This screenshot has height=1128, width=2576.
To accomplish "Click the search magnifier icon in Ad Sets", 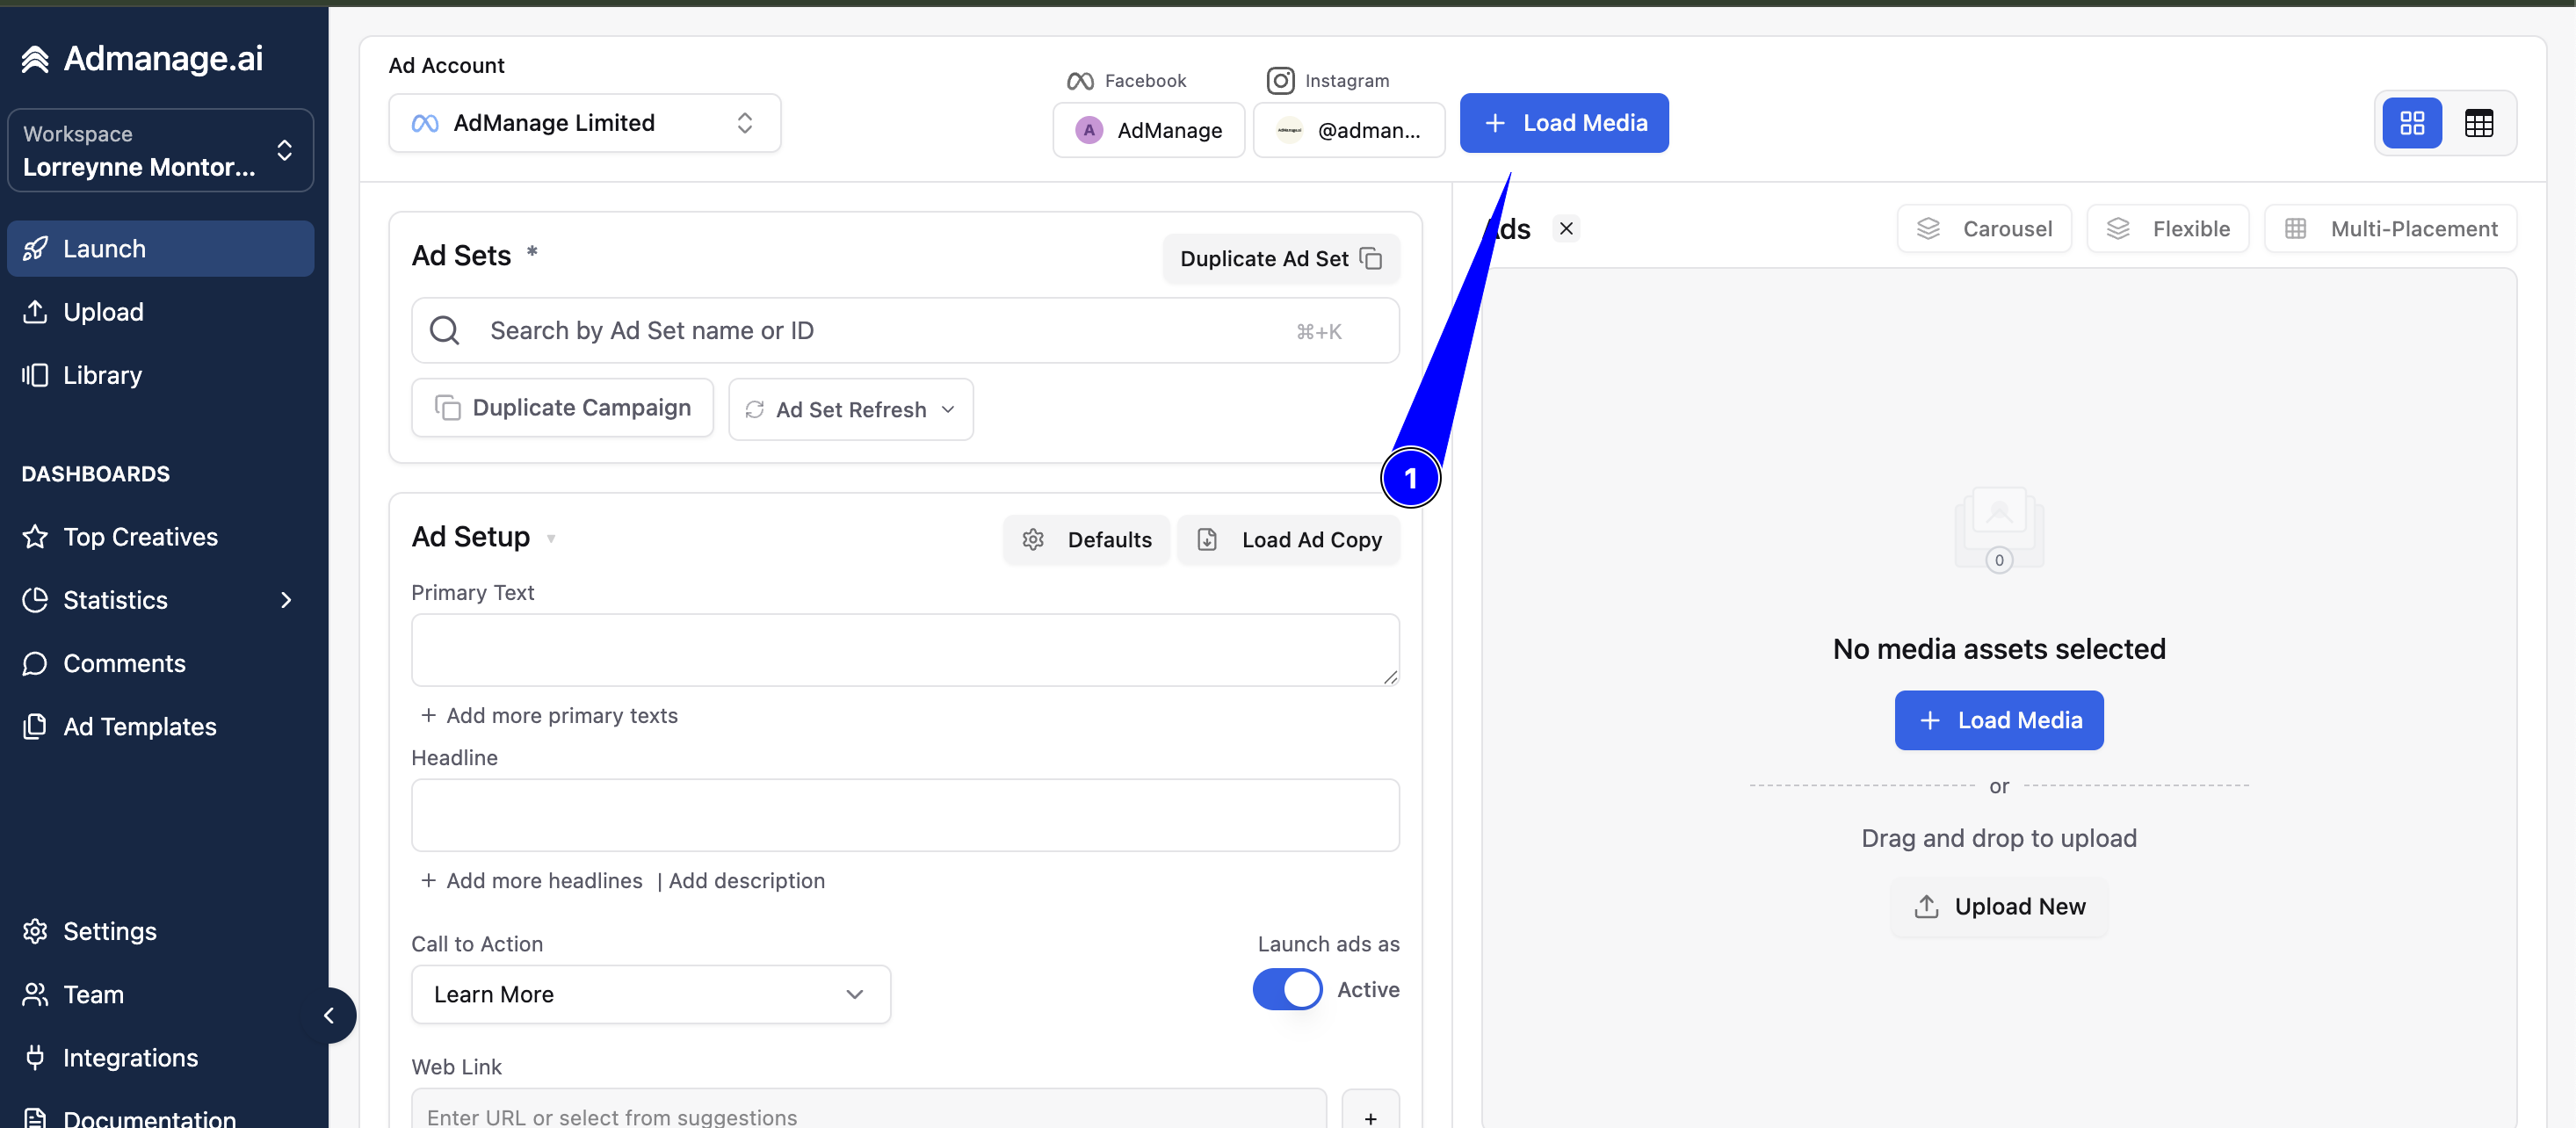I will point(444,330).
